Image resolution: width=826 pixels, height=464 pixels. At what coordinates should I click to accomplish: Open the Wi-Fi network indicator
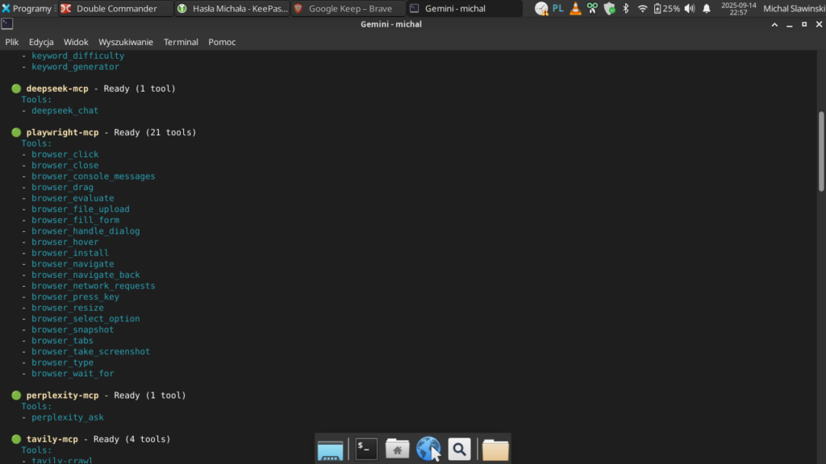pyautogui.click(x=642, y=9)
